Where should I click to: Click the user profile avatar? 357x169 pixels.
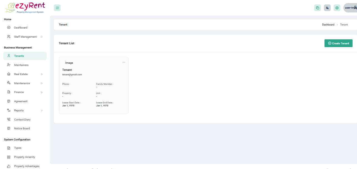tap(351, 8)
